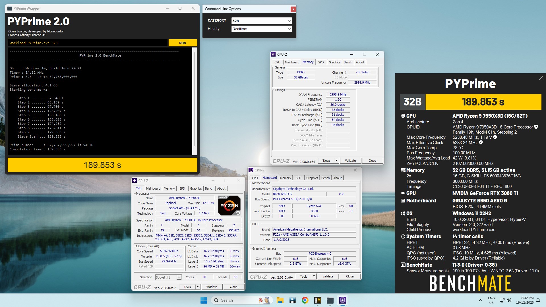Switch to Graphics tab in CPU-Z Memory window
Screen dimensions: 546x307
[x=334, y=62]
